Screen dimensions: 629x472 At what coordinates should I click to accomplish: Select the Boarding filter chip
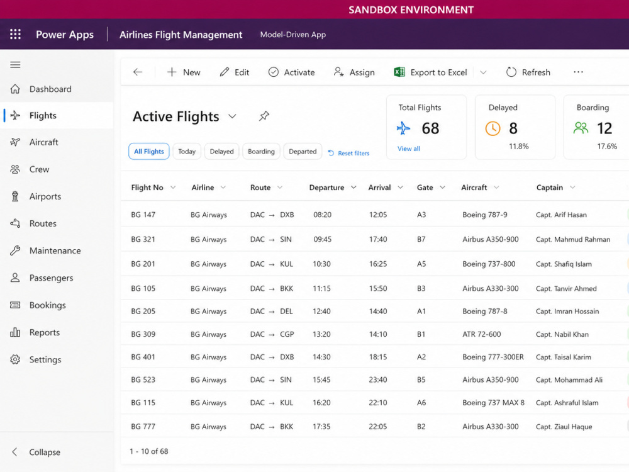tap(261, 151)
